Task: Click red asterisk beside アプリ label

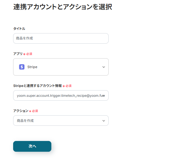Action: 24,54
